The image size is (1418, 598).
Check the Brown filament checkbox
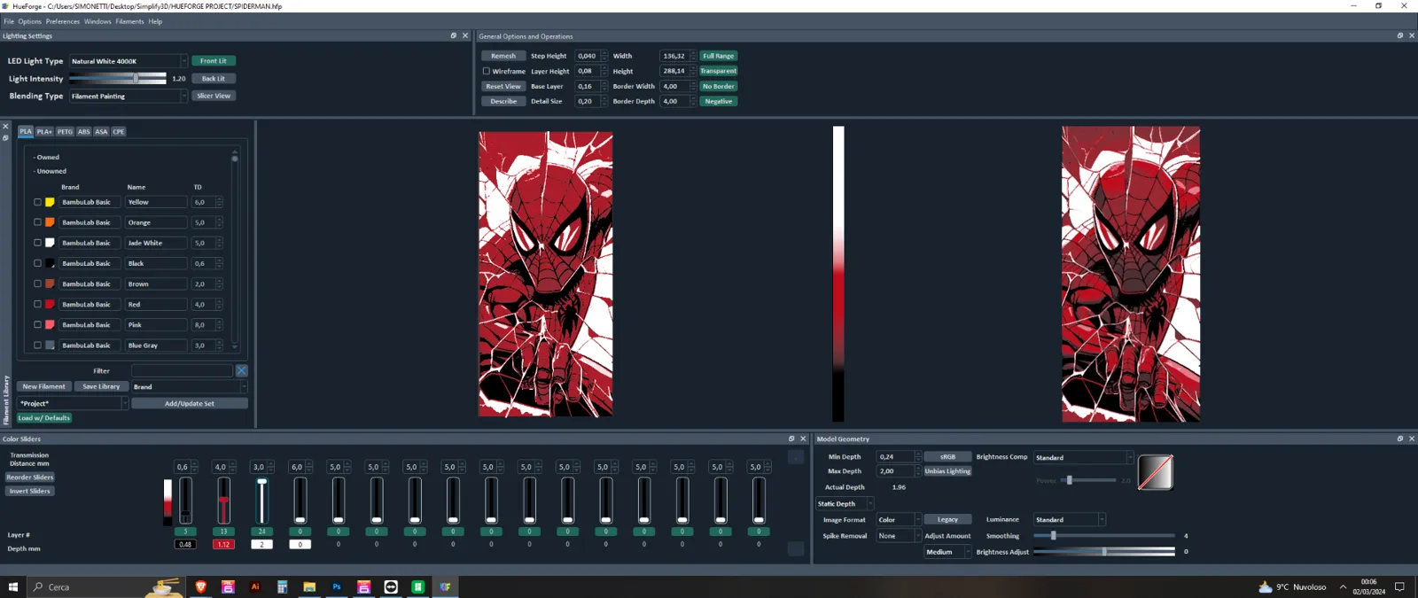37,283
